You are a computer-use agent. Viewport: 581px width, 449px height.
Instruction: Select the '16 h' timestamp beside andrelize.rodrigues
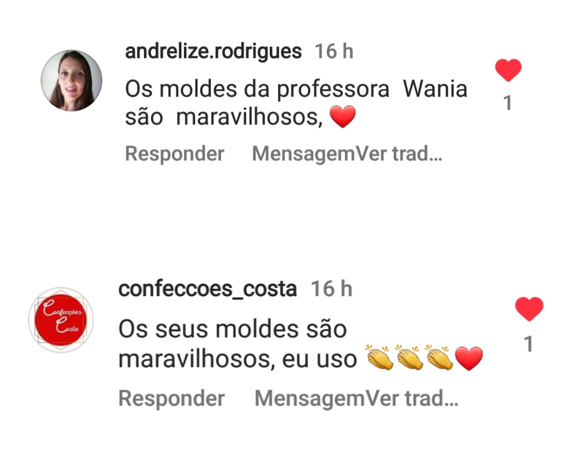pos(334,51)
